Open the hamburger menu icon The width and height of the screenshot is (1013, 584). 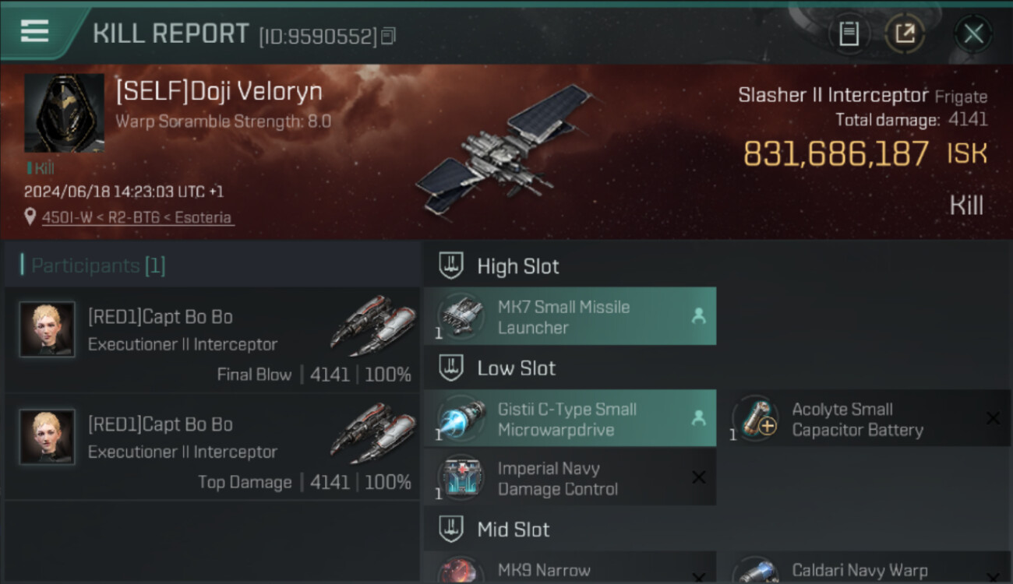coord(34,31)
